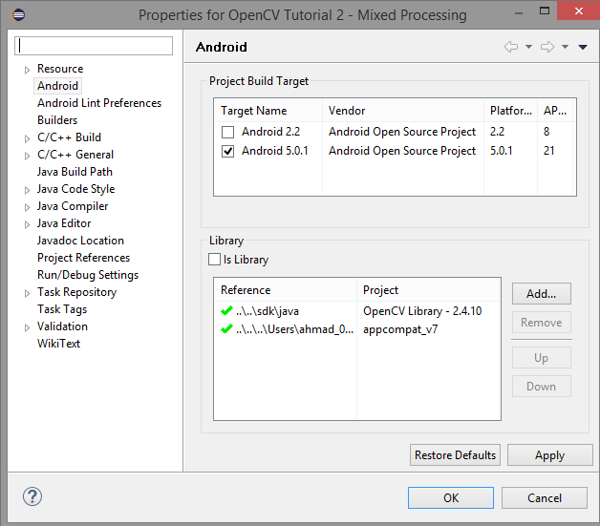Open the forward history dropdown arrow
The image size is (600, 526).
point(565,47)
